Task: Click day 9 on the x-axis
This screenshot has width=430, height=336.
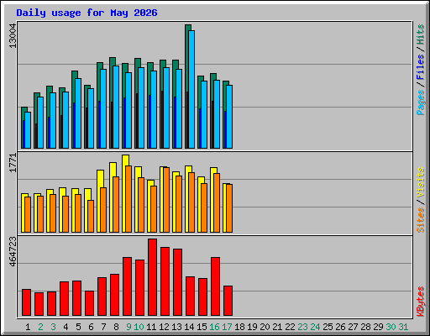Action: click(128, 327)
